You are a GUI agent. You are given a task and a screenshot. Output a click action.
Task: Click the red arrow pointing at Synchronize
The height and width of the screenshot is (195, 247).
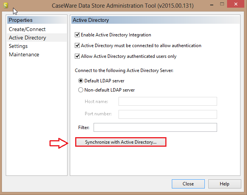[x=59, y=143]
